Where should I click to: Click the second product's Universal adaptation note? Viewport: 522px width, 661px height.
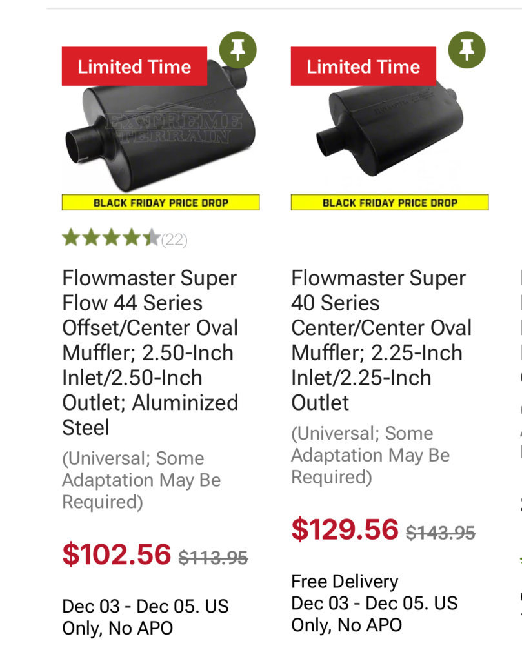[370, 455]
